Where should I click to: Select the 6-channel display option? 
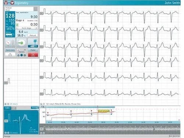pos(21,55)
